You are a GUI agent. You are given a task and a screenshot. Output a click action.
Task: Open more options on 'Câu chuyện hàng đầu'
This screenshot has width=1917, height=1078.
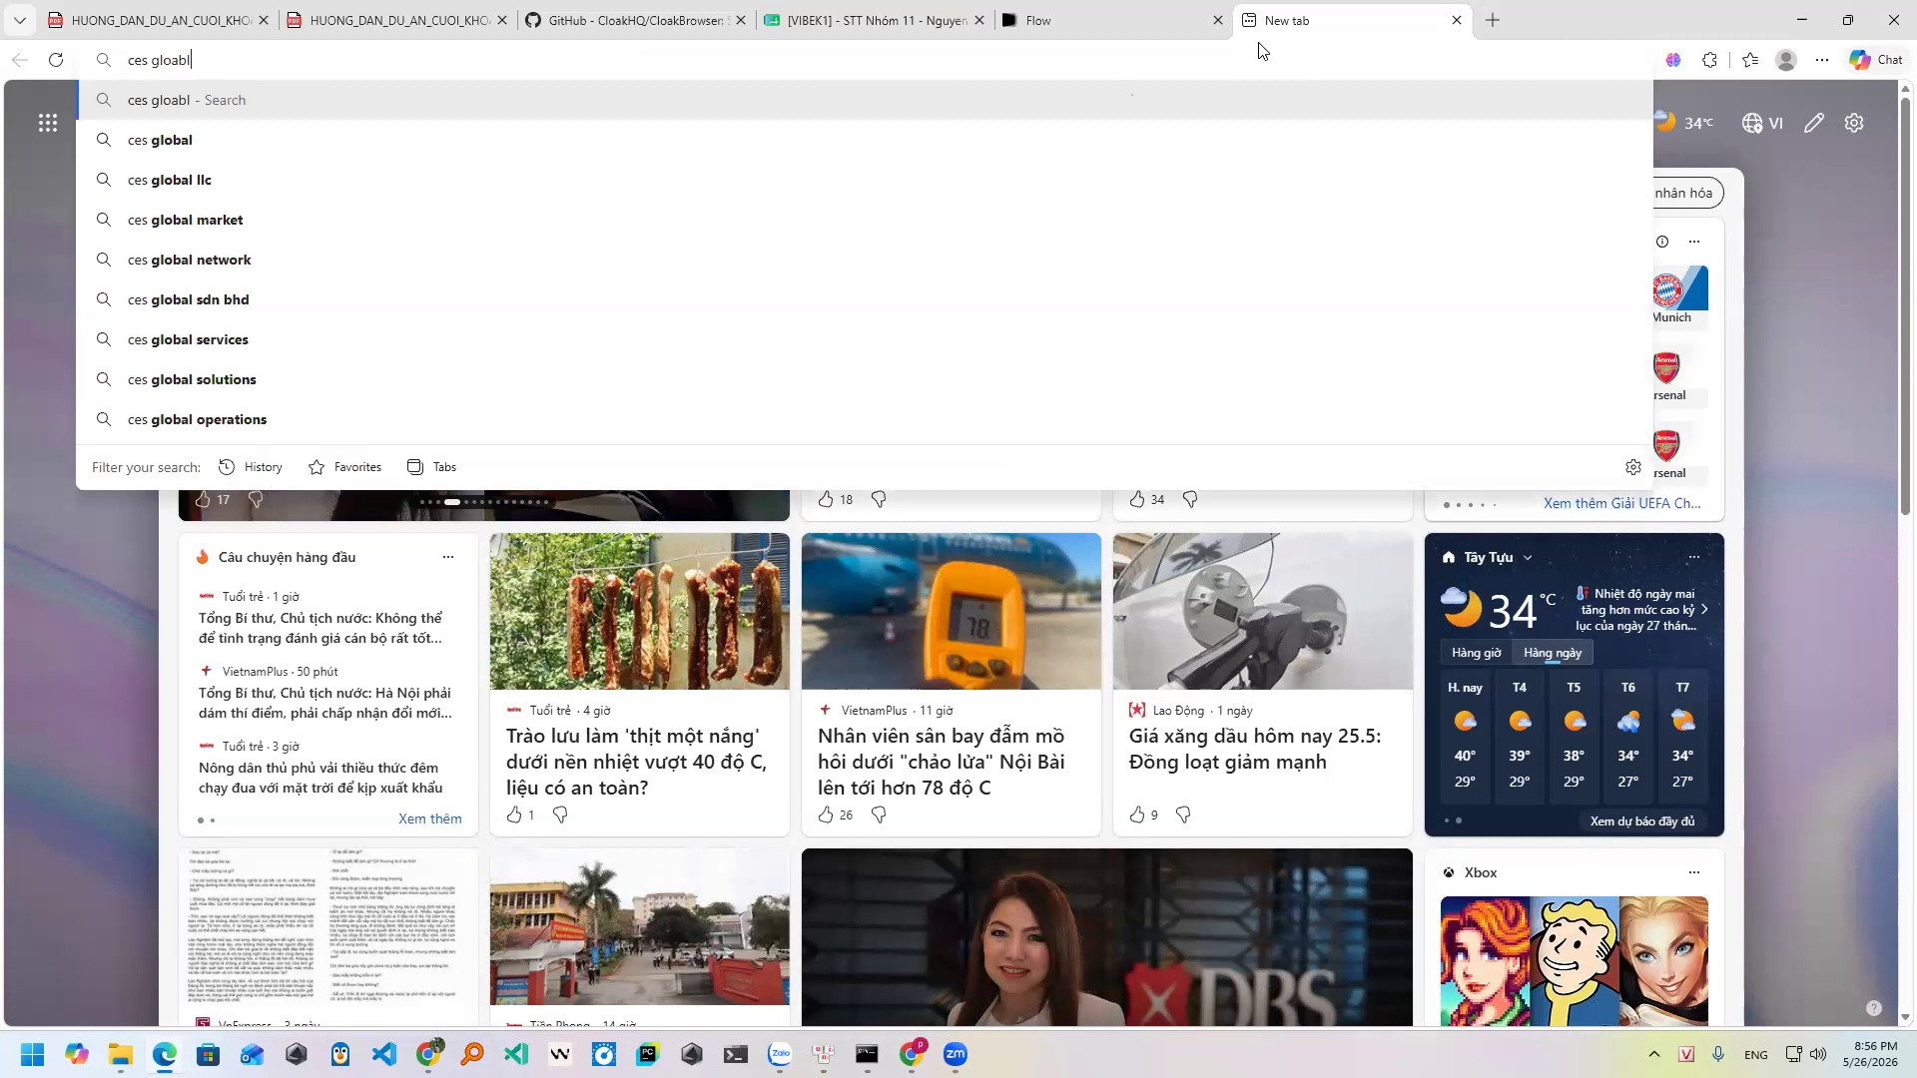(x=448, y=557)
